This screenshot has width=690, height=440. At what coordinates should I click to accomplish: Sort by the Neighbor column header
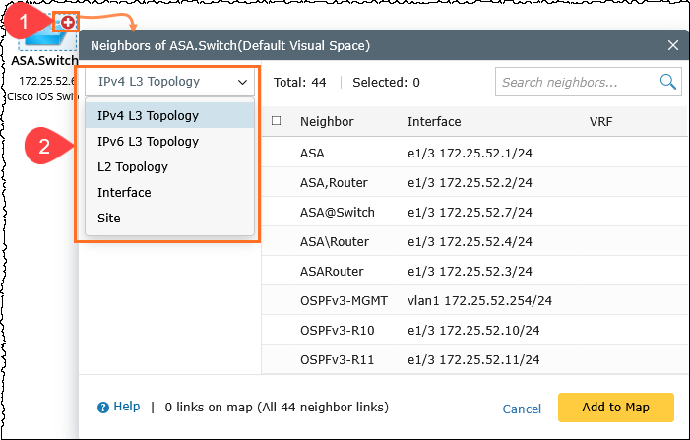tap(327, 122)
